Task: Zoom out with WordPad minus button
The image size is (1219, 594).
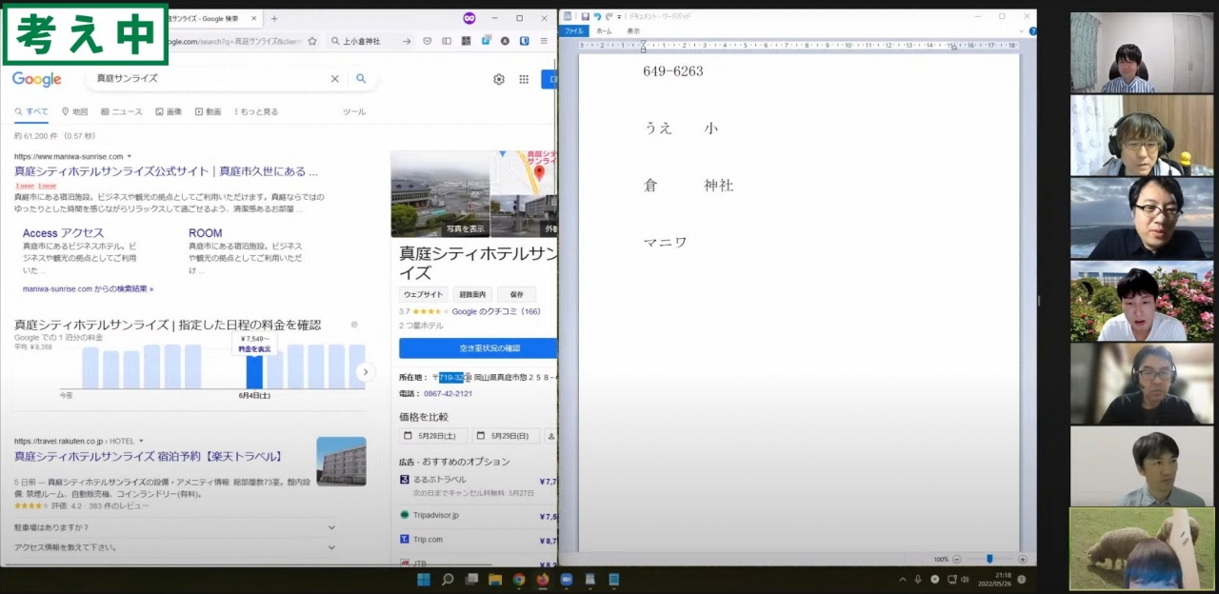Action: click(958, 559)
